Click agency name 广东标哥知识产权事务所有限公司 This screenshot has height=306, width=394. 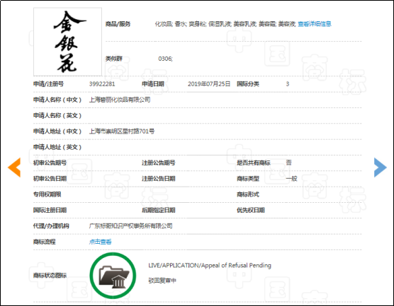[131, 226]
